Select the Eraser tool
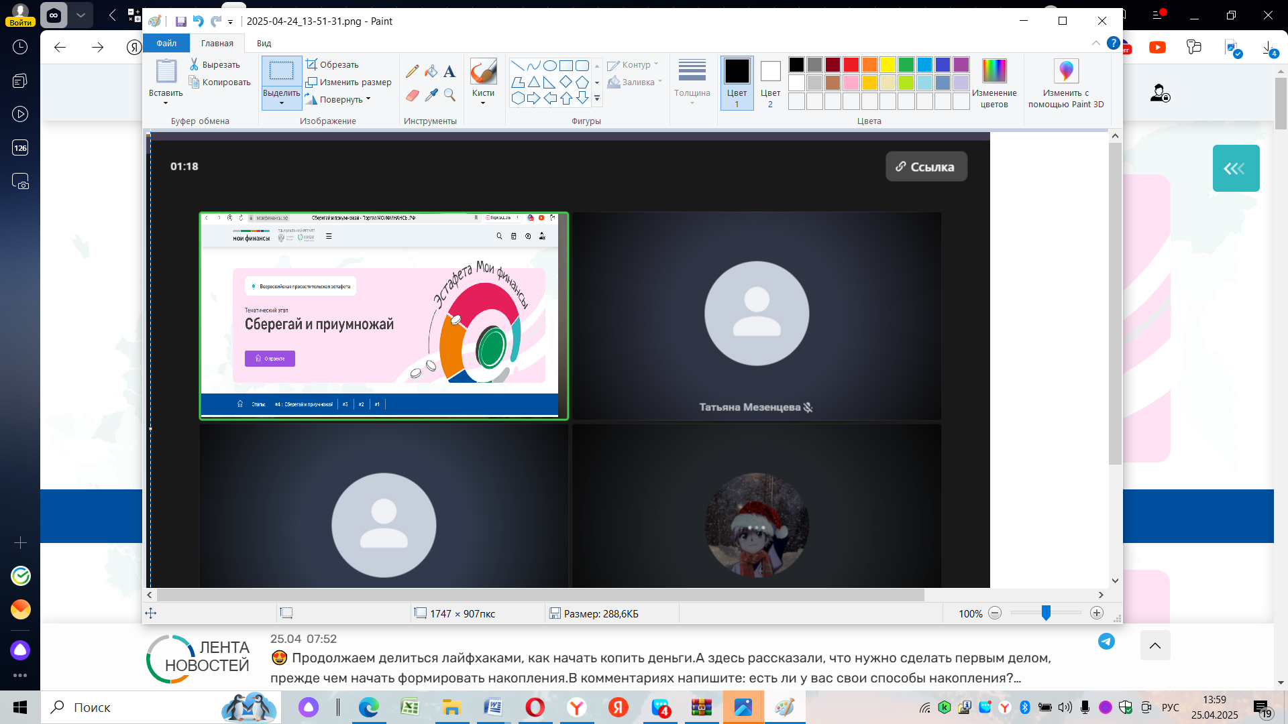The width and height of the screenshot is (1288, 724). (x=413, y=95)
